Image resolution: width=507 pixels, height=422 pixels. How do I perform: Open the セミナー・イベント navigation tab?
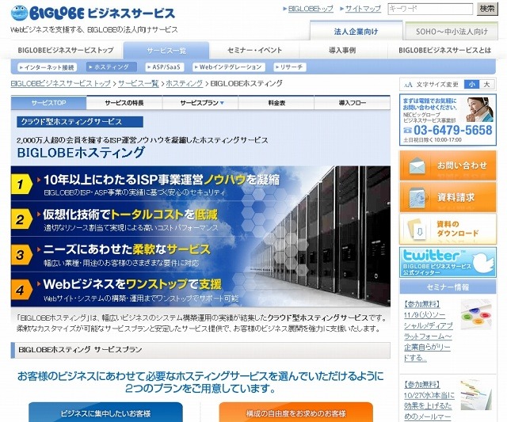coord(254,50)
